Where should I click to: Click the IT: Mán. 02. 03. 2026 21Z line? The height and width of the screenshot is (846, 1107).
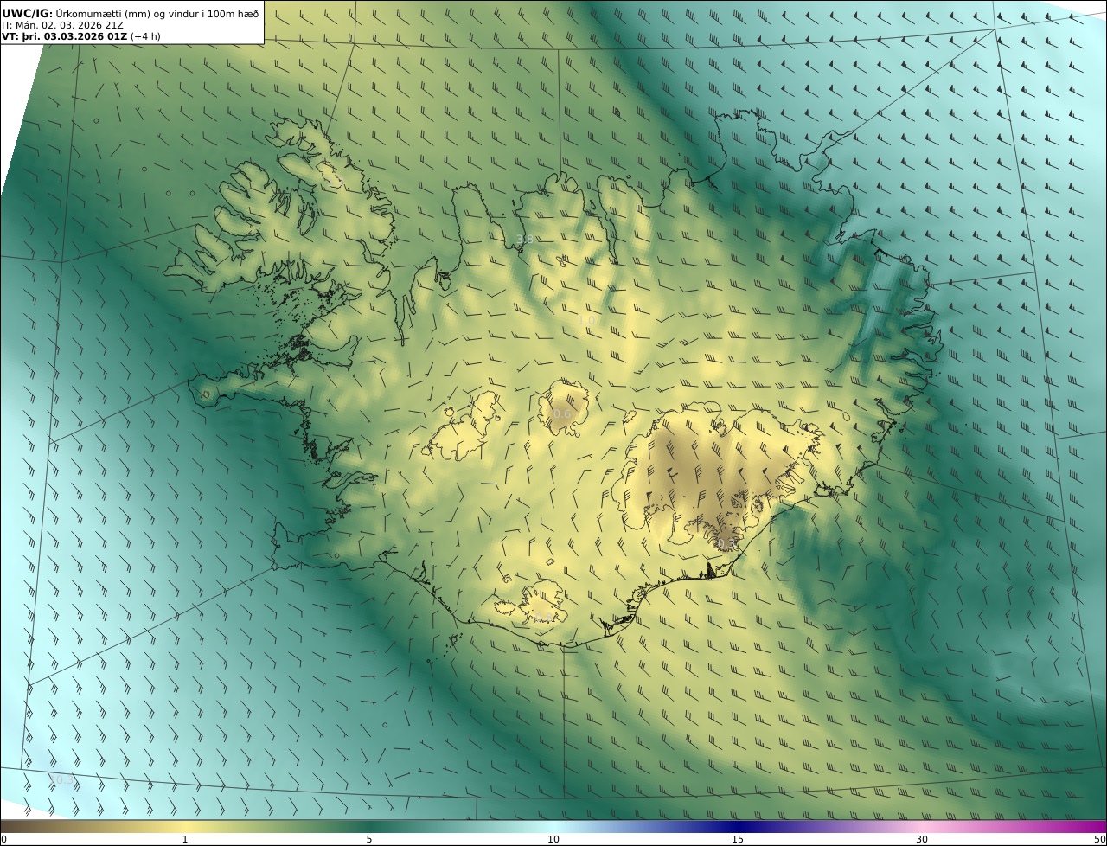(62, 25)
